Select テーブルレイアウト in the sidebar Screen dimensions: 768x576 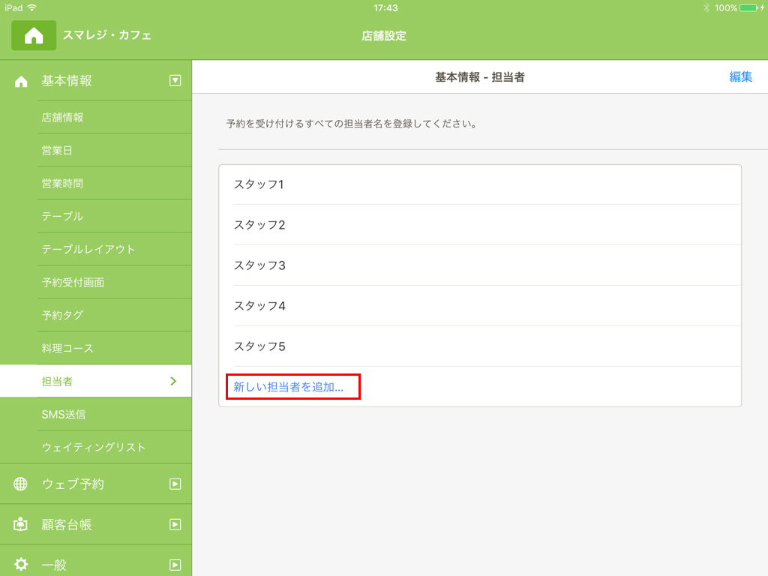(115, 249)
